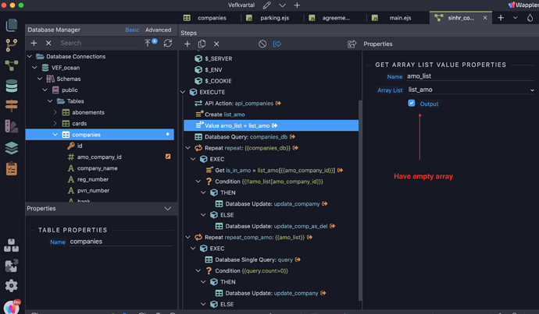The image size is (539, 314).
Task: Select the $_COOKIE global
Action: click(213, 81)
